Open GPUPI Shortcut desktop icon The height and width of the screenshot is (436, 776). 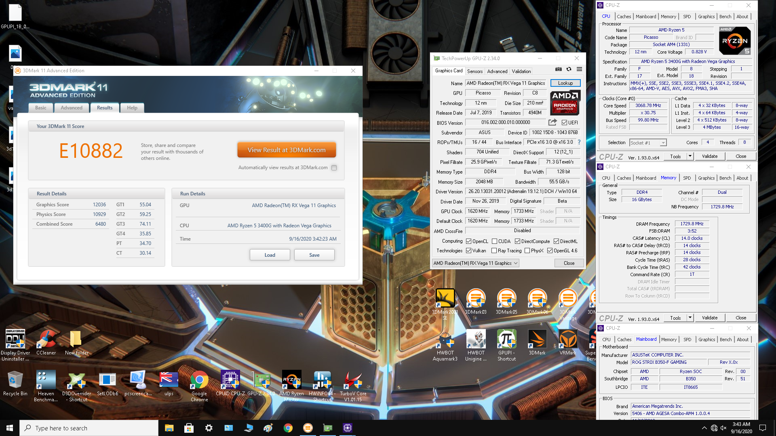click(x=506, y=345)
